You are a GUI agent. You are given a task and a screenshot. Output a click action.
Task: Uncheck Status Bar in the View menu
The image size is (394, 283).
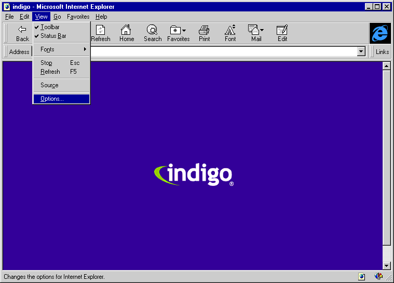[x=61, y=36]
